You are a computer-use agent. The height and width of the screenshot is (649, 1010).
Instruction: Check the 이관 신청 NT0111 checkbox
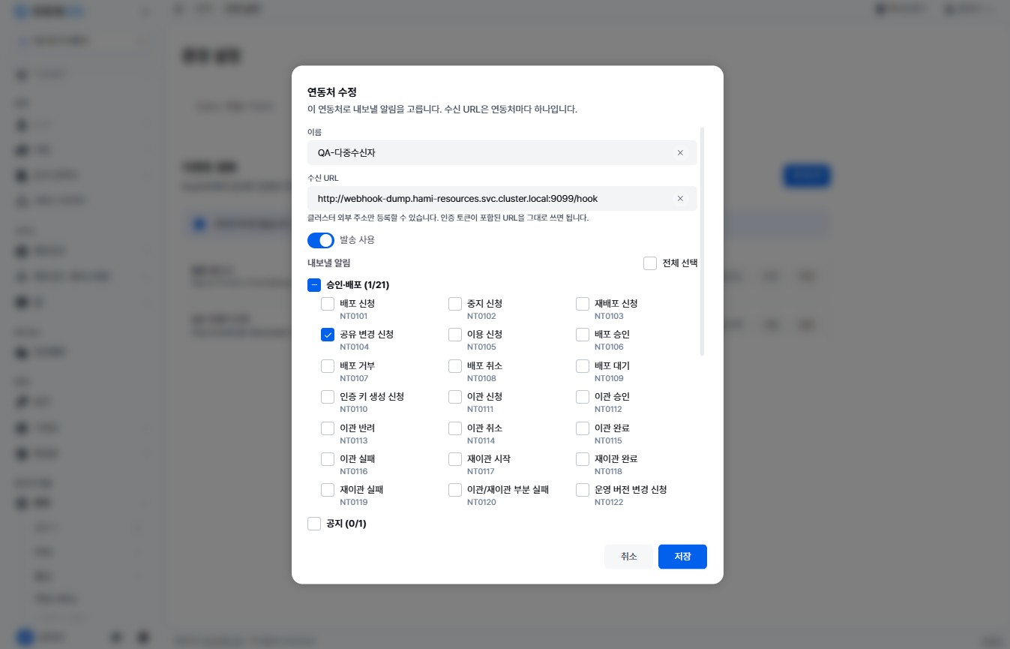pos(455,397)
